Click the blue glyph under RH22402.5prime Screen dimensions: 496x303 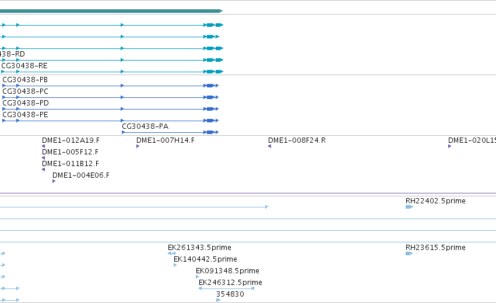[409, 207]
